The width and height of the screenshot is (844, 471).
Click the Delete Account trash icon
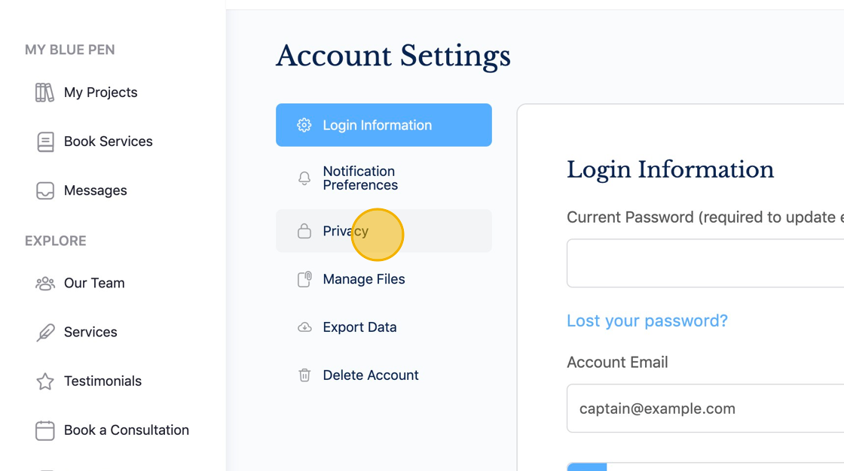click(304, 375)
